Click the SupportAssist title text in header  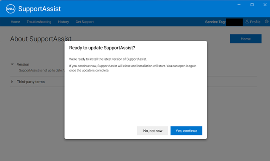[x=40, y=9]
